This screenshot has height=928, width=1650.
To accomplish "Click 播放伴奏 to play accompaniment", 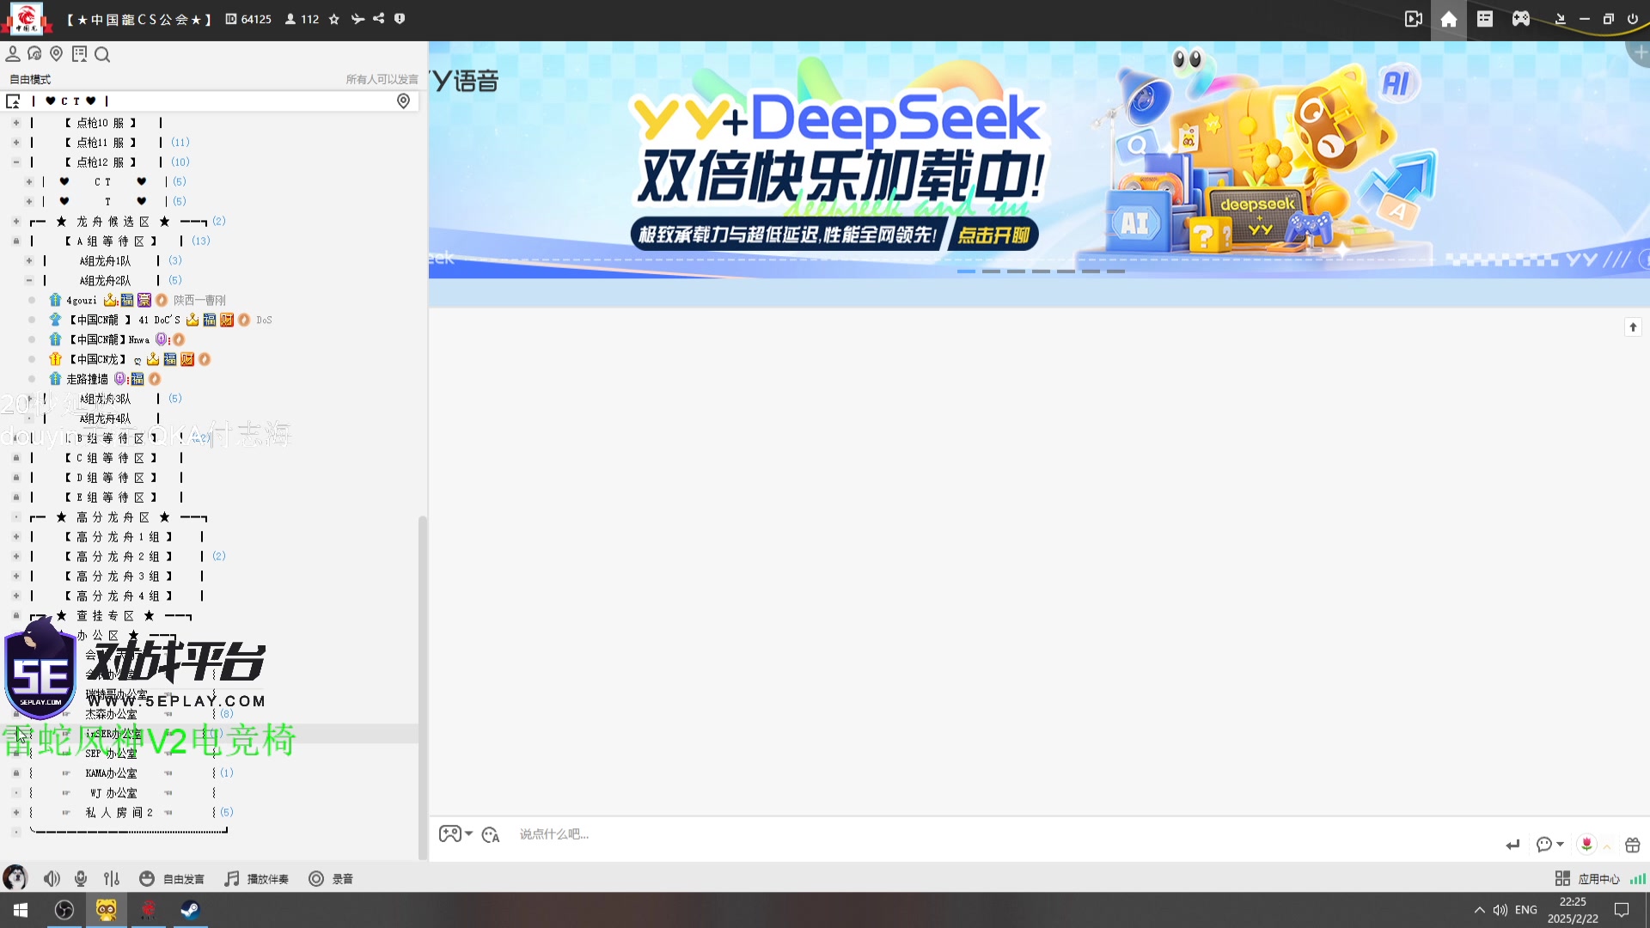I will (256, 879).
